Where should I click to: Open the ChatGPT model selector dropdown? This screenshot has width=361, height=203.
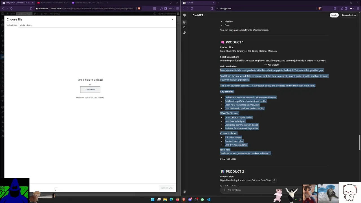click(199, 15)
